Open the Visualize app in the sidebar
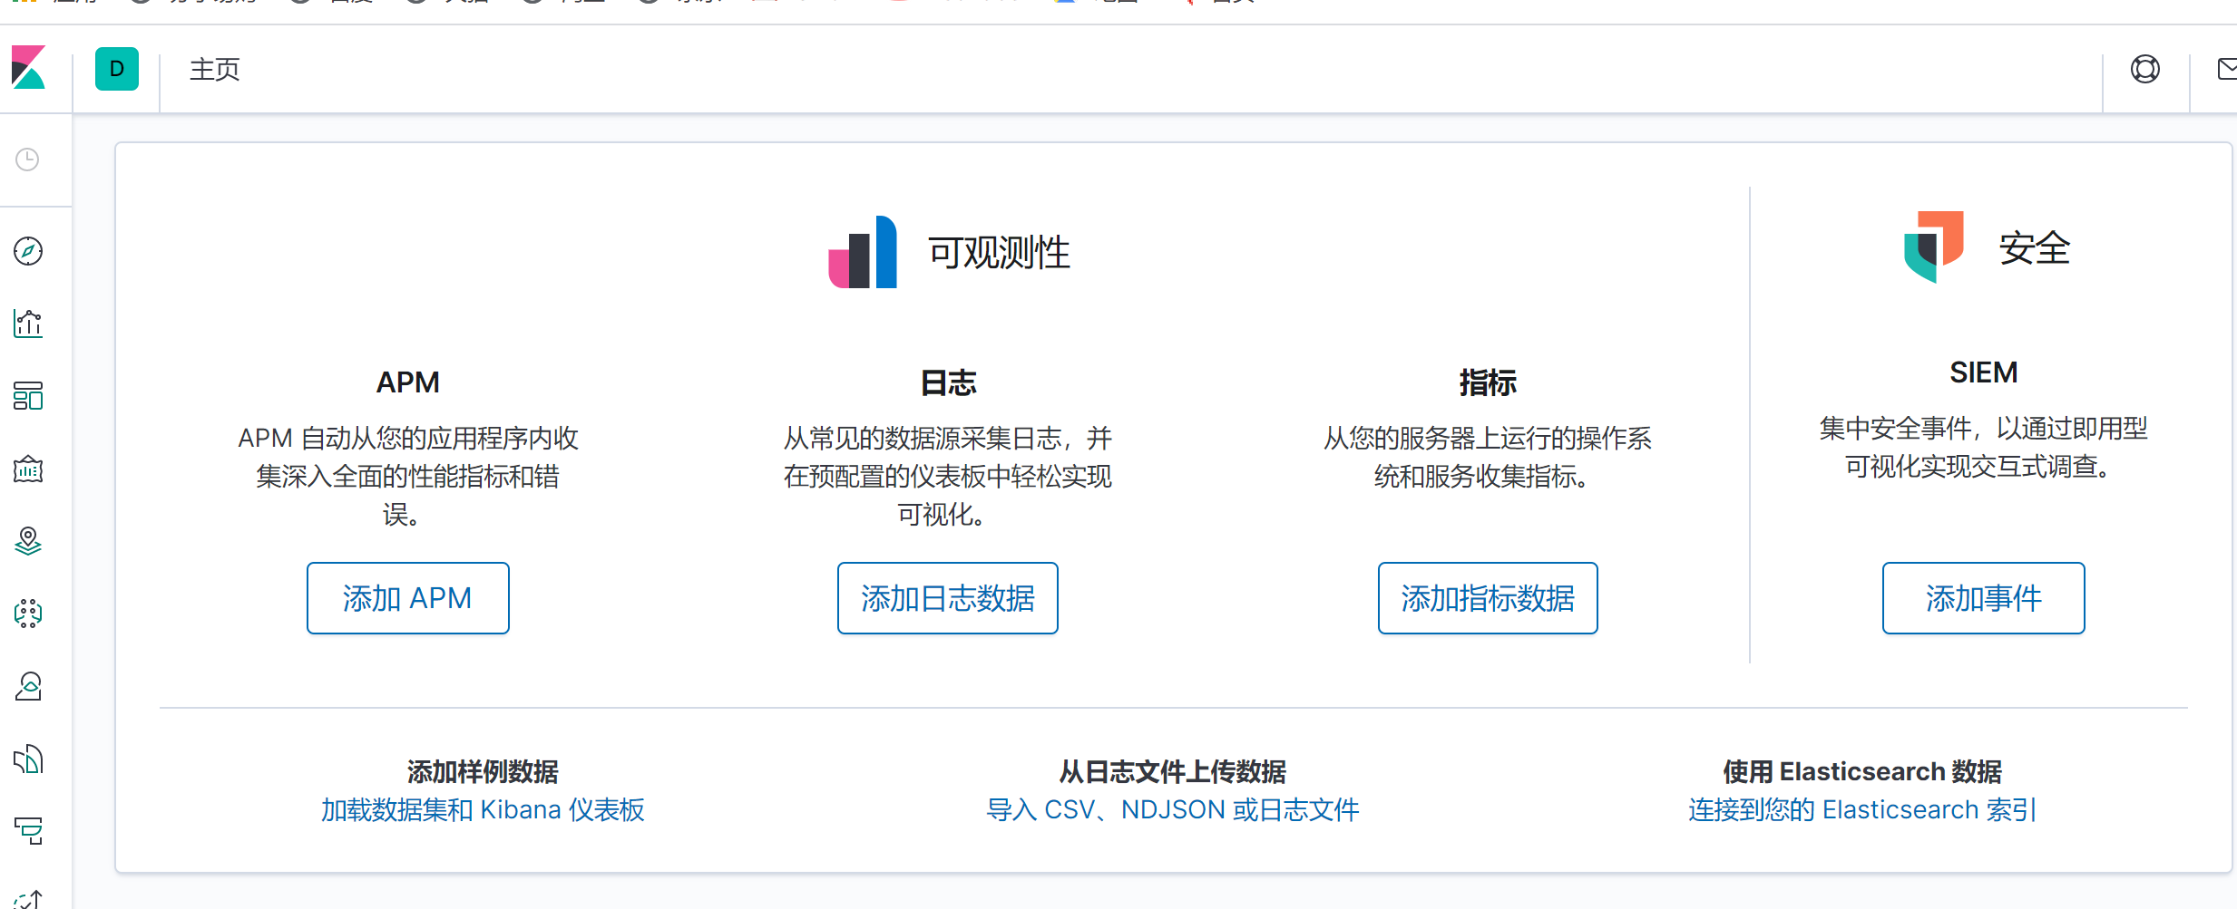The image size is (2237, 909). pos(27,324)
